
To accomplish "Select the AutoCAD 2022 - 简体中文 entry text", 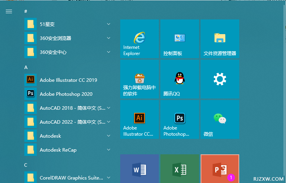I will (x=73, y=122).
